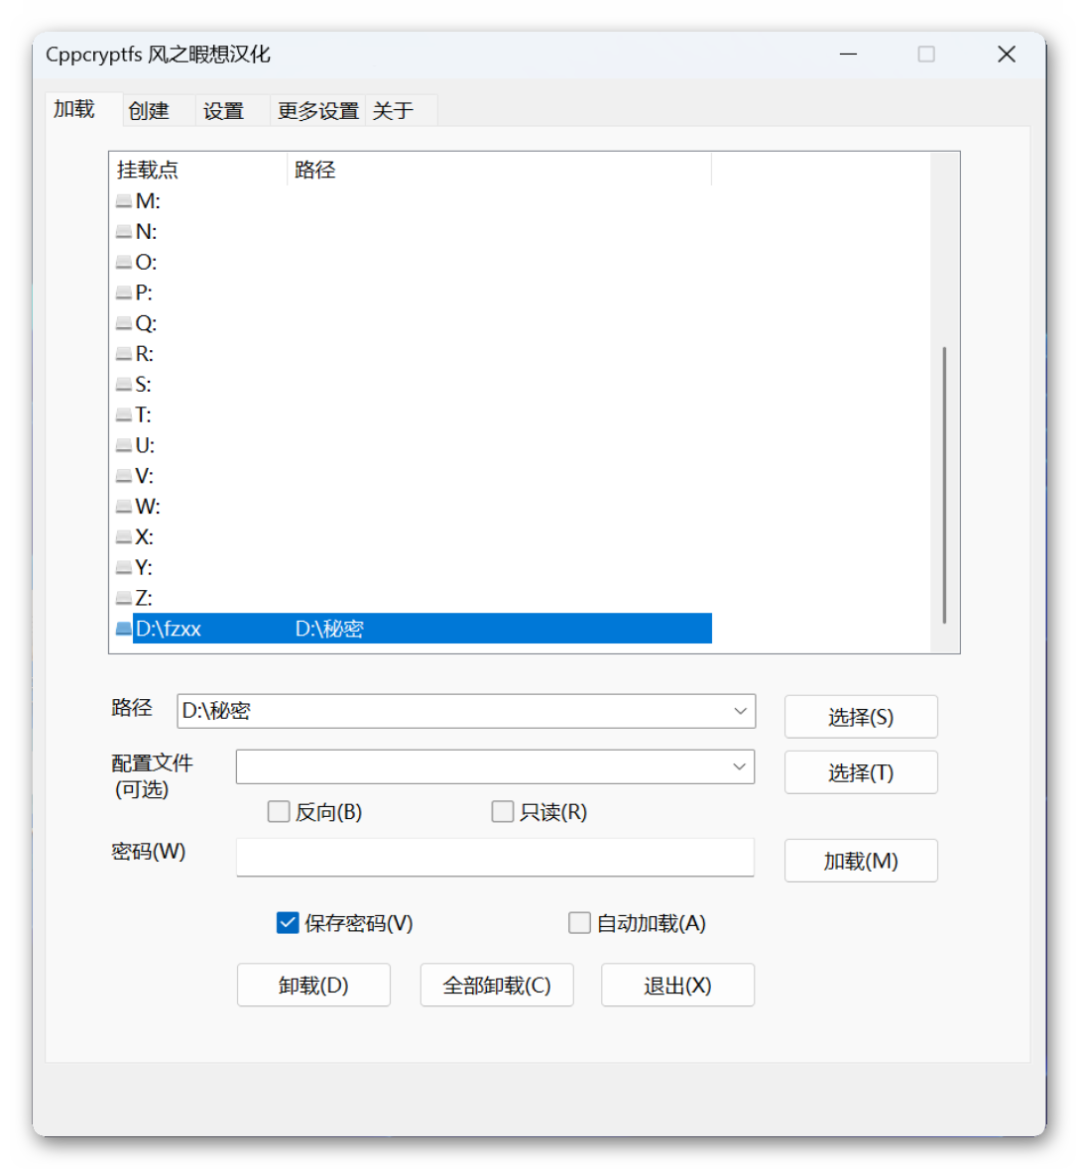Close the Cppcryptfs window
Image resolution: width=1079 pixels, height=1169 pixels.
[x=1007, y=55]
